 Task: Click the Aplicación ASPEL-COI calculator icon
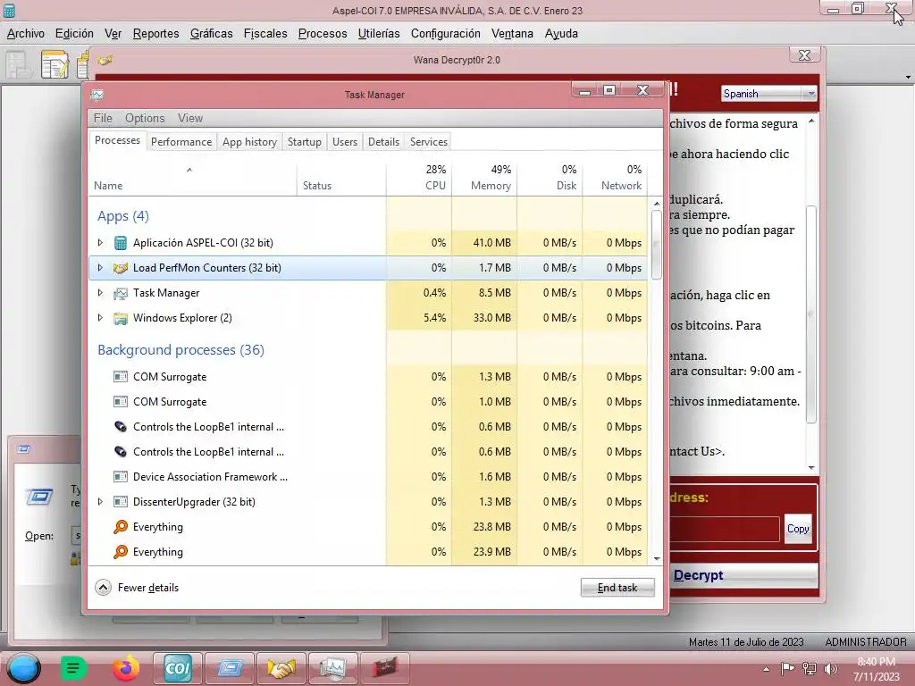pos(121,243)
